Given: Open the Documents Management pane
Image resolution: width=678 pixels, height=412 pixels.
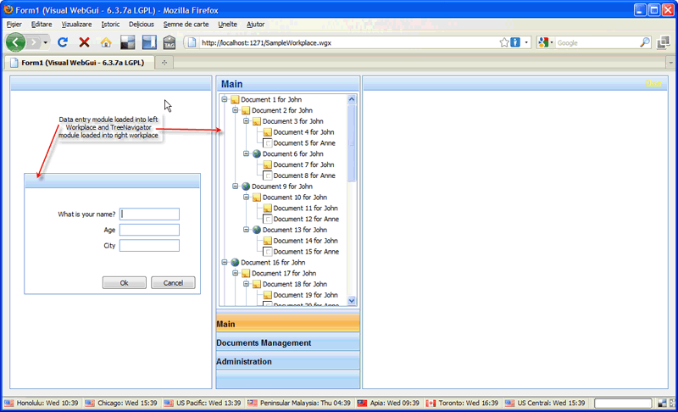Looking at the screenshot, I should point(288,342).
